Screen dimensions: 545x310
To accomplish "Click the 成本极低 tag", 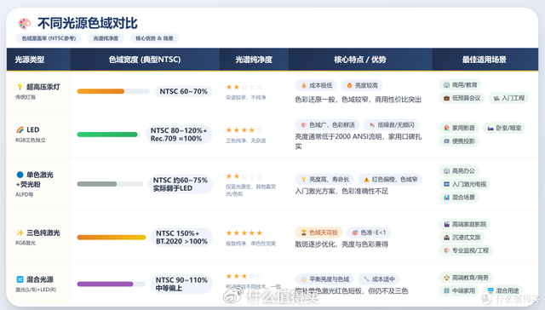I will pyautogui.click(x=316, y=85).
